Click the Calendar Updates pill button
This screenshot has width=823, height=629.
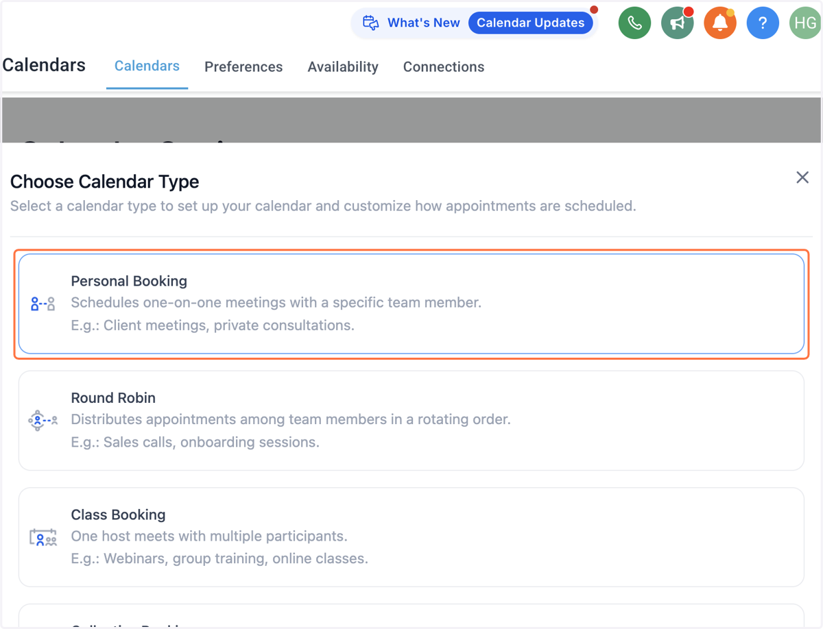coord(531,23)
